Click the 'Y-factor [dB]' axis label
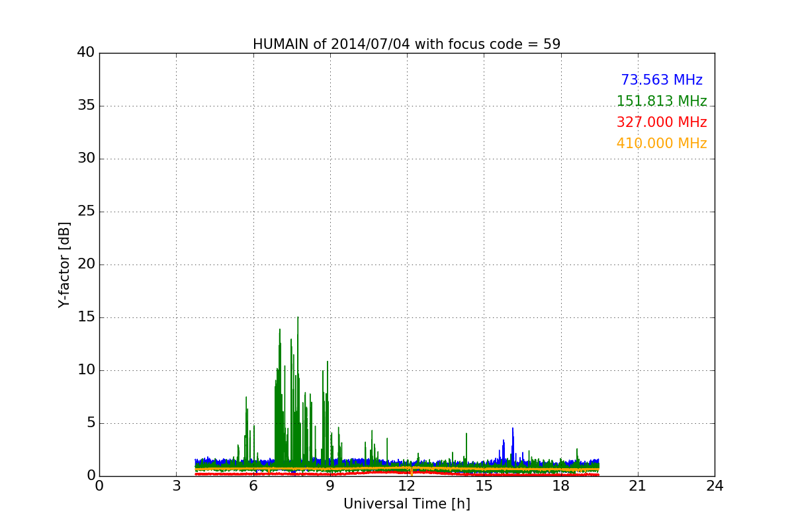 point(64,264)
